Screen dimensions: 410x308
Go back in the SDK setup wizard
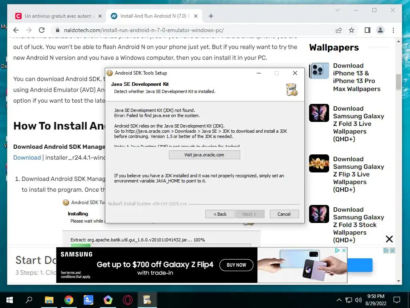click(220, 214)
